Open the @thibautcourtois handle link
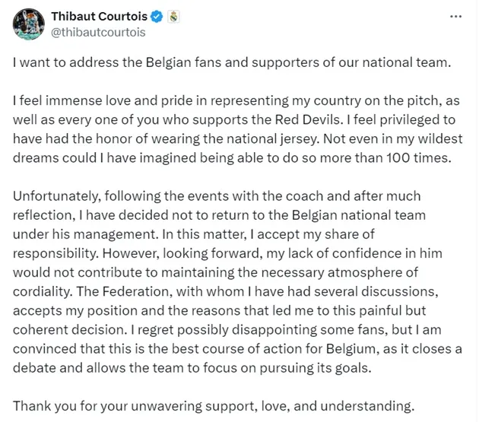 coord(97,32)
